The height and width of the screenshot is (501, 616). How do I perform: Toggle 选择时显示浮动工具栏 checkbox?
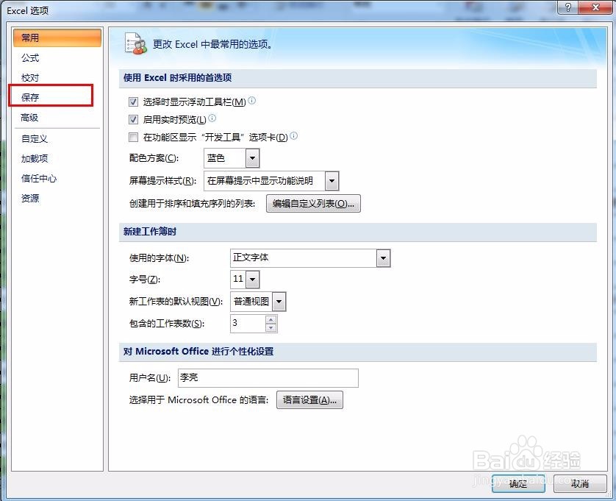[133, 102]
